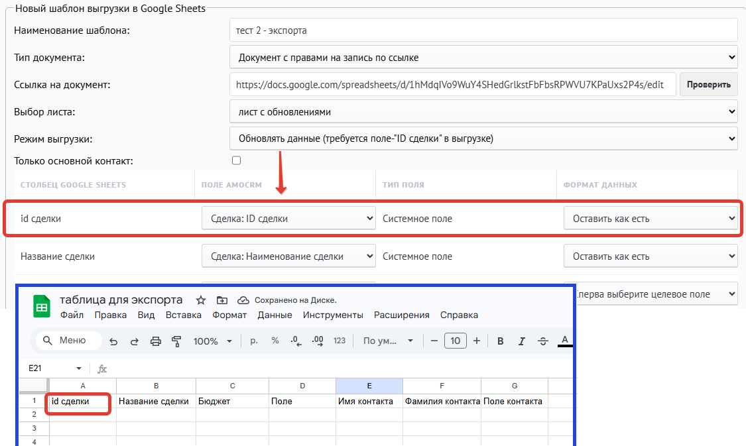746x446 pixels.
Task: Star the spreadsheet title
Action: coord(201,300)
